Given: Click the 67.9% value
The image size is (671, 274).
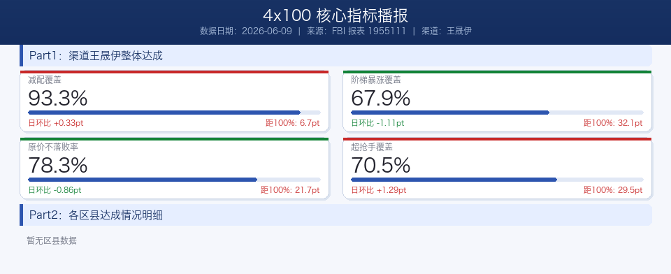Looking at the screenshot, I should pos(380,99).
